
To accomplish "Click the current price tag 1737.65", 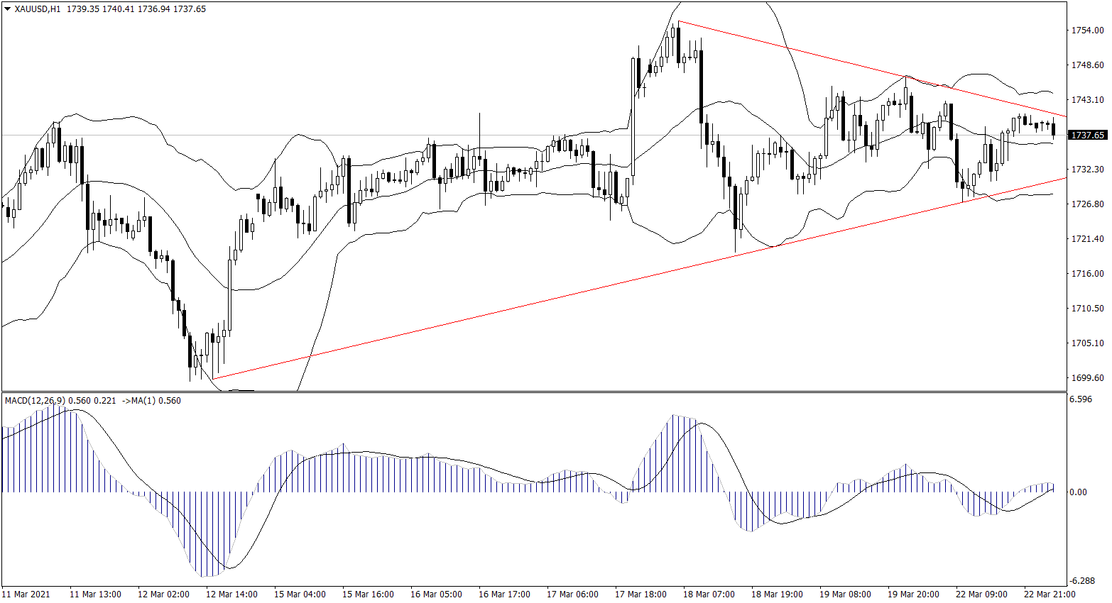I will pos(1087,135).
